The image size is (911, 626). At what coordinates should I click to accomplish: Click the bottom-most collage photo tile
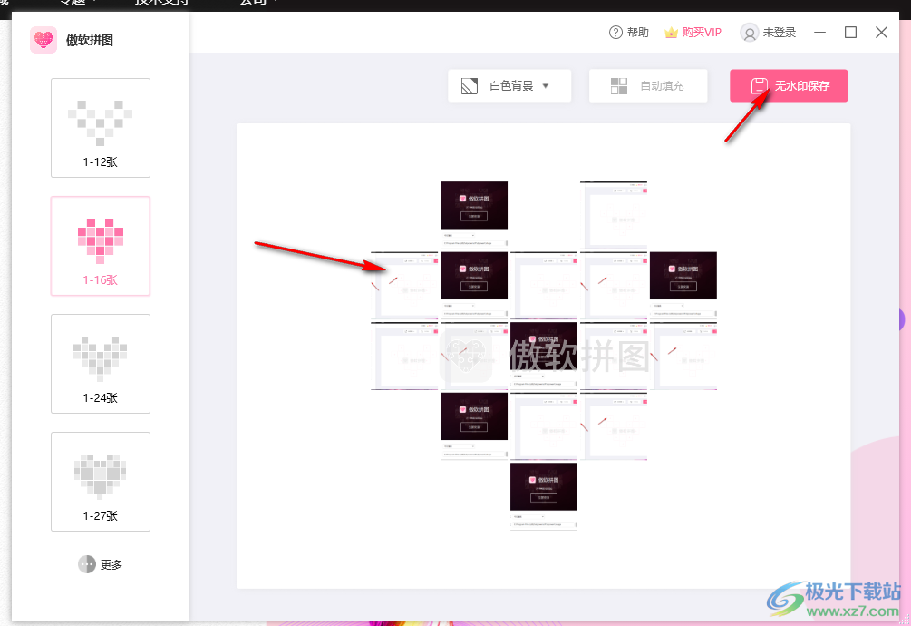(x=544, y=496)
